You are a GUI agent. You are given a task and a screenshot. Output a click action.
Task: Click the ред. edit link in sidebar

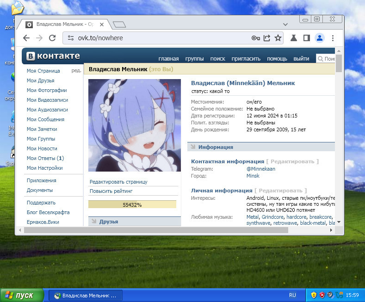pos(76,70)
